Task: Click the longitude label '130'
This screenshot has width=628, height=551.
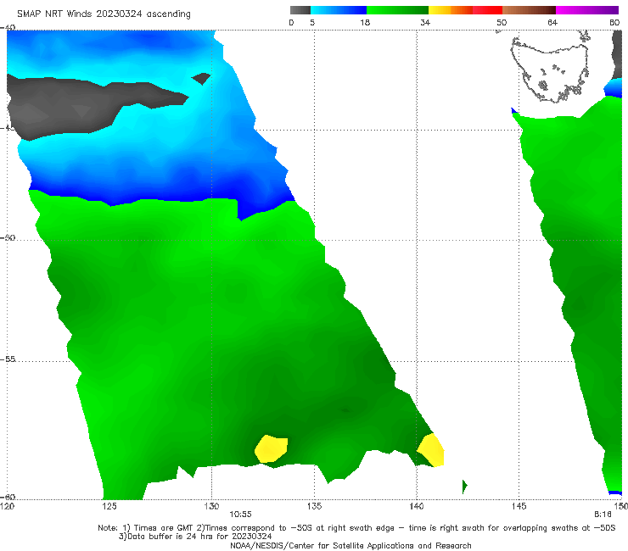Action: coord(211,507)
